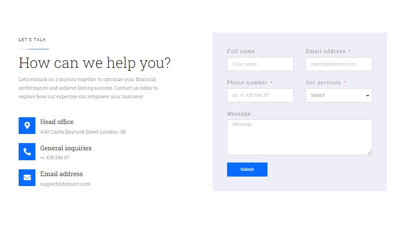This screenshot has height=225, width=406.
Task: Click the Head office address text
Action: (83, 132)
